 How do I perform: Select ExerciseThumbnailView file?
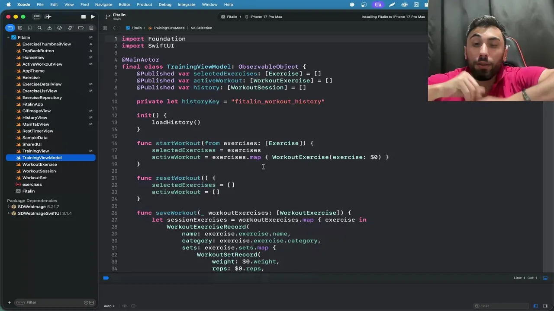[x=46, y=44]
